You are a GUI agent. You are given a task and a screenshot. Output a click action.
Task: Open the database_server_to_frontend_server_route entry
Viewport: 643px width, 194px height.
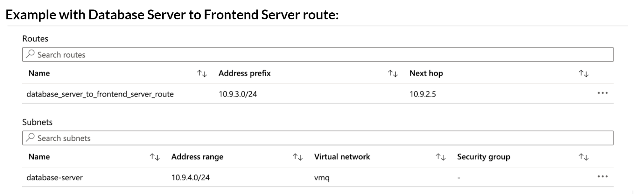pyautogui.click(x=100, y=94)
